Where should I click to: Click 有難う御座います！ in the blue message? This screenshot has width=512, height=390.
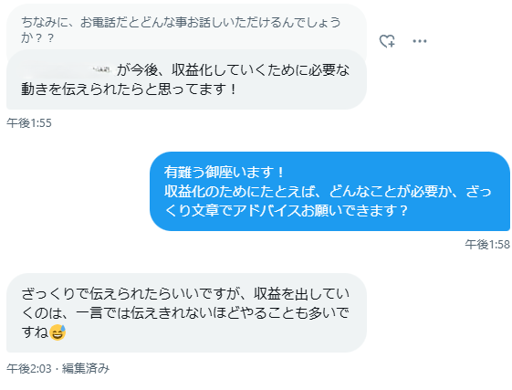[224, 173]
